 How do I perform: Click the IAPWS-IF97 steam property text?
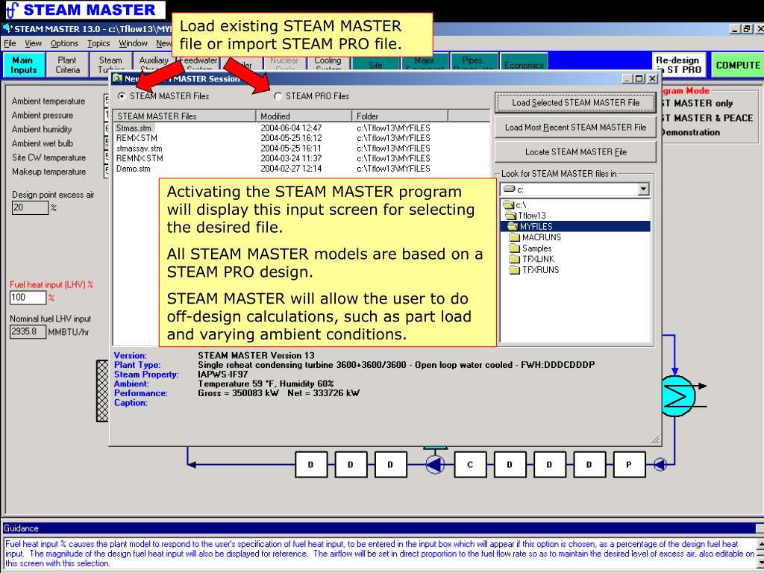point(222,375)
